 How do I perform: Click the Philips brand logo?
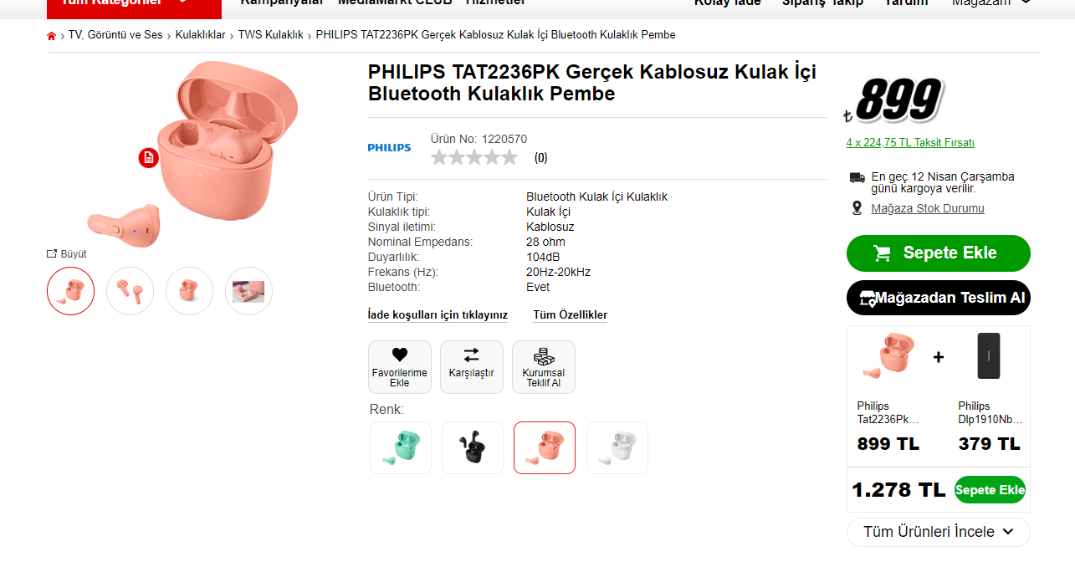pos(389,148)
